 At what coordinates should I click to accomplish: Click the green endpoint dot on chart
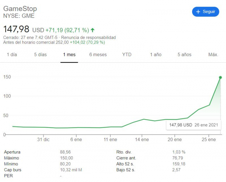point(220,77)
